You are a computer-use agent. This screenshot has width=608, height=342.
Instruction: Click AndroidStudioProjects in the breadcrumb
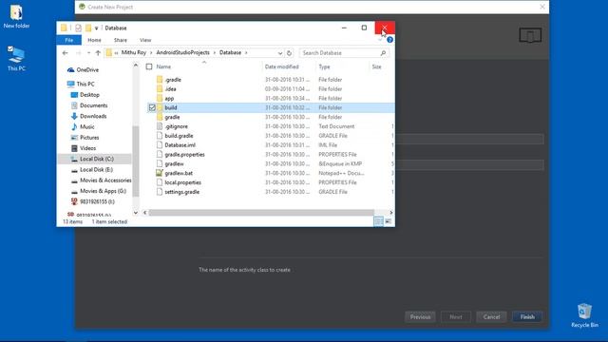point(182,53)
